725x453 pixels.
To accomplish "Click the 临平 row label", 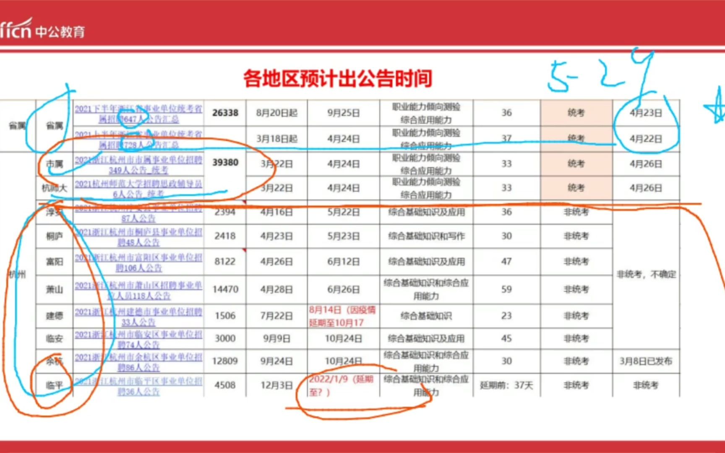I will (x=55, y=385).
